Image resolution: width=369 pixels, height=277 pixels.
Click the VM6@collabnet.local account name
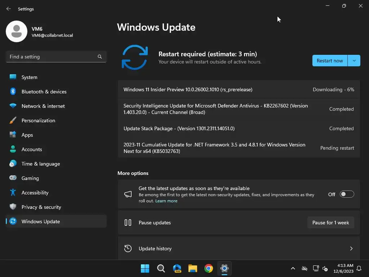pos(52,35)
